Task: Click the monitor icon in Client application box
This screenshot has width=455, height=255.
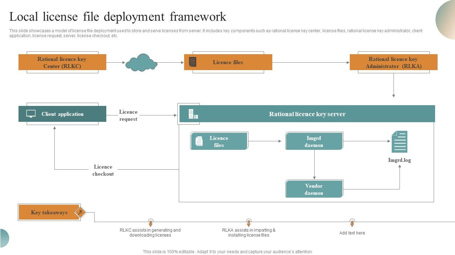Action: click(30, 114)
